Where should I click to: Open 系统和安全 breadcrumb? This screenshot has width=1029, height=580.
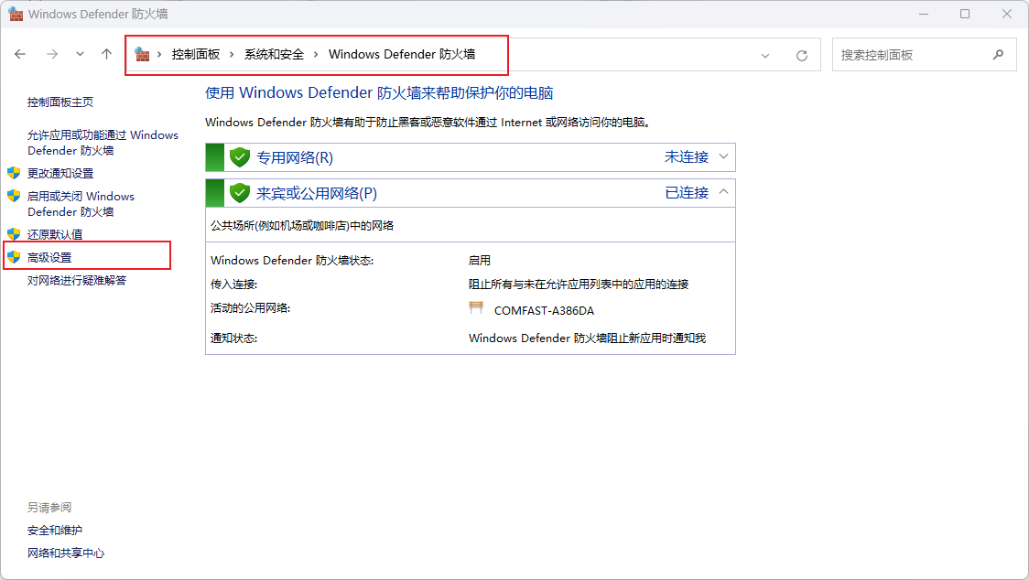pos(275,55)
